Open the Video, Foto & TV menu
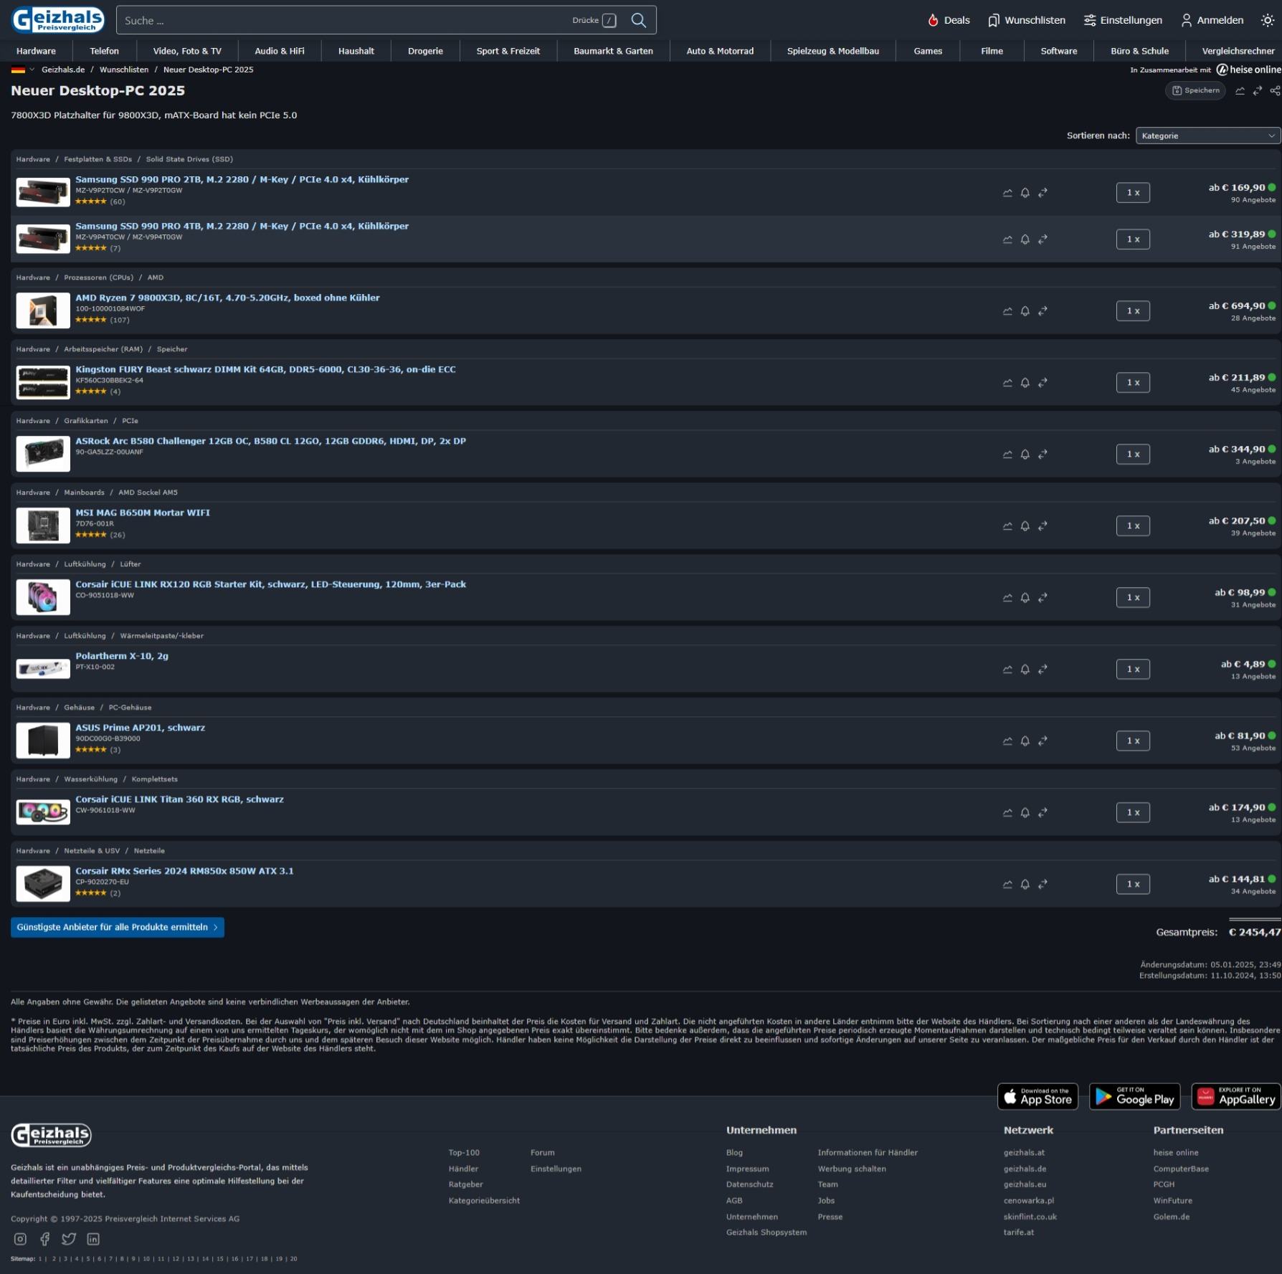The image size is (1282, 1274). click(x=187, y=51)
